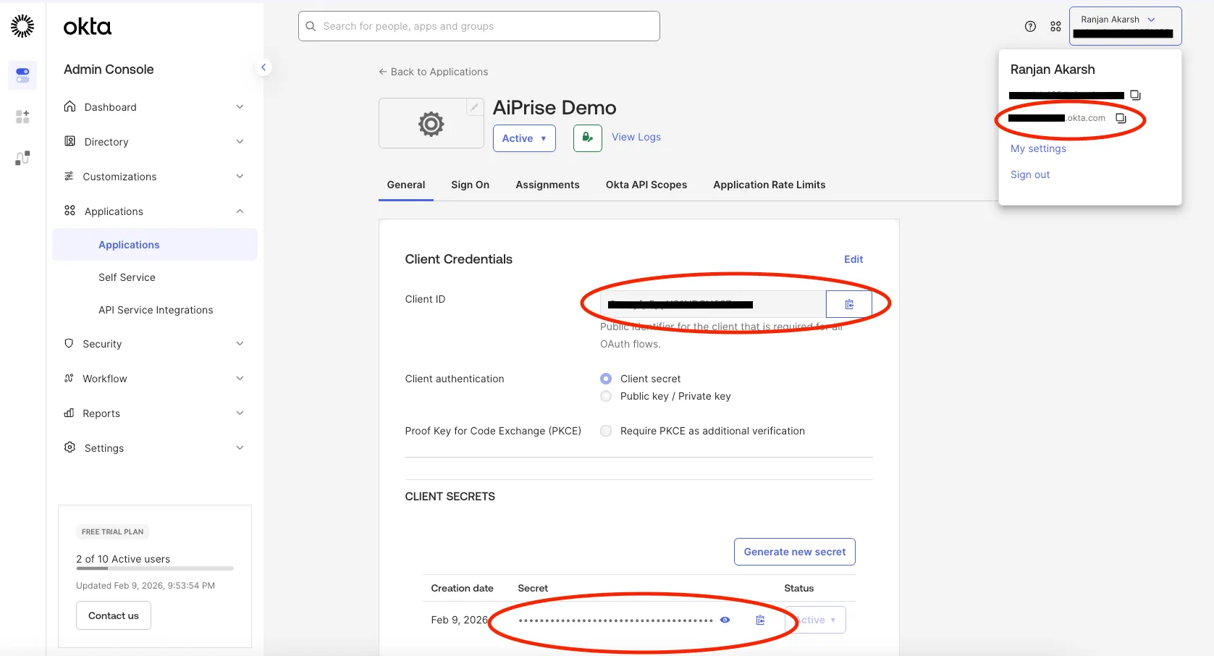Go Back to Applications
This screenshot has width=1214, height=656.
coord(434,72)
